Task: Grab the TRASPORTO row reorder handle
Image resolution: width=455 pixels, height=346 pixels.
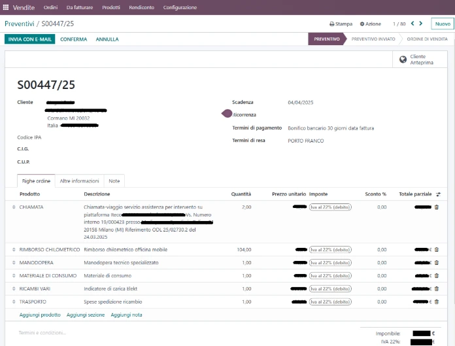Action: [x=14, y=302]
